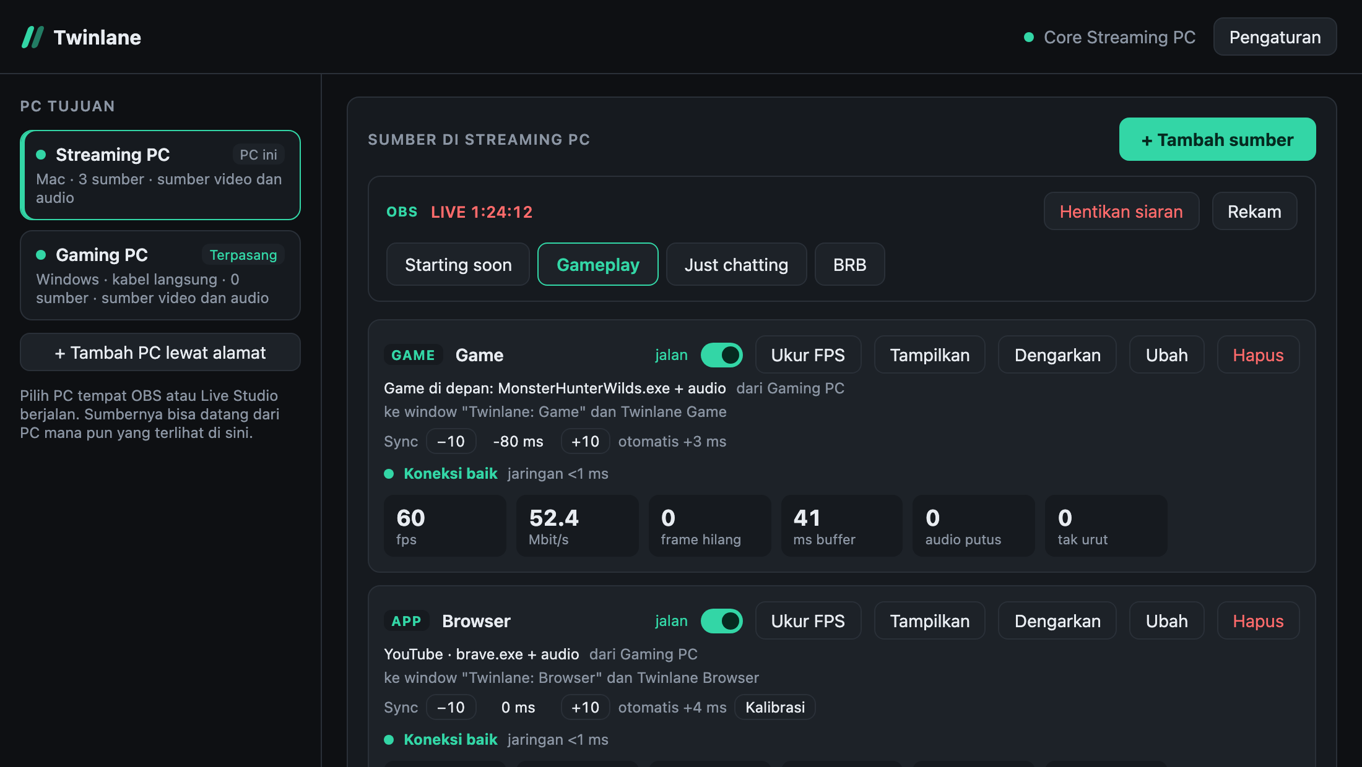This screenshot has height=767, width=1362.
Task: Click the 41 ms buffer tile
Action: click(842, 526)
